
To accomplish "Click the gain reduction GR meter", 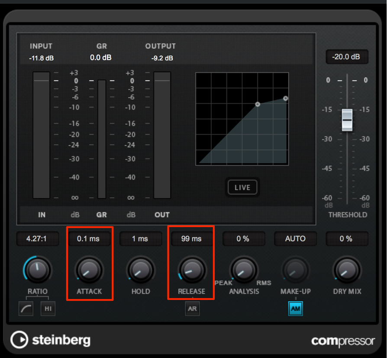I will [x=102, y=139].
